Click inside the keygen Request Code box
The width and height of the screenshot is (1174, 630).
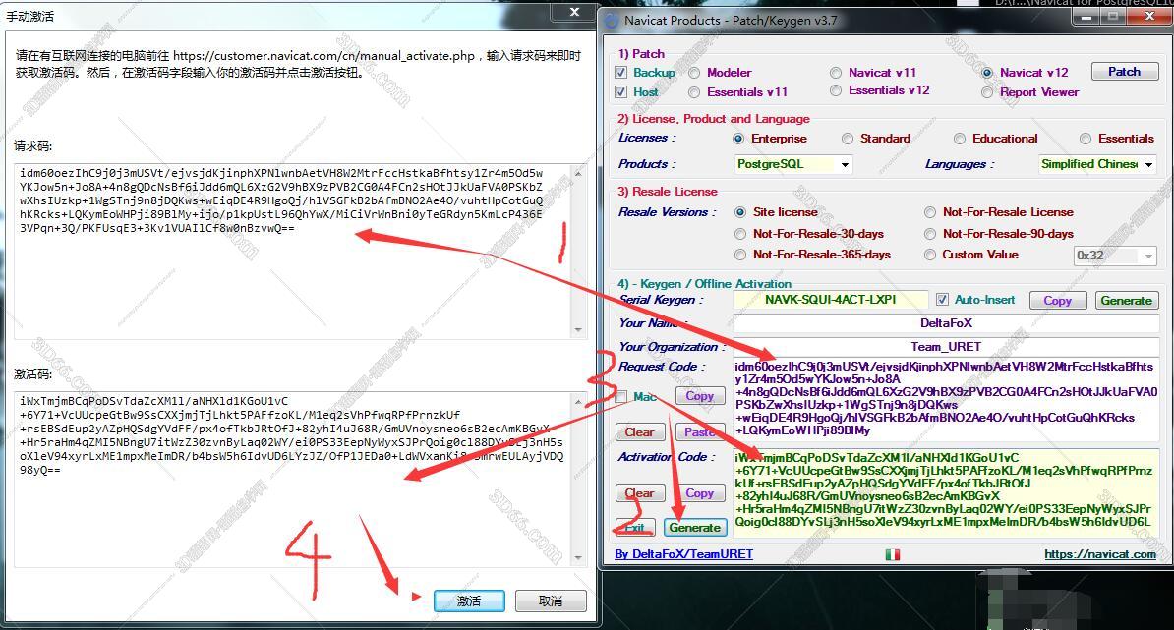coord(946,399)
